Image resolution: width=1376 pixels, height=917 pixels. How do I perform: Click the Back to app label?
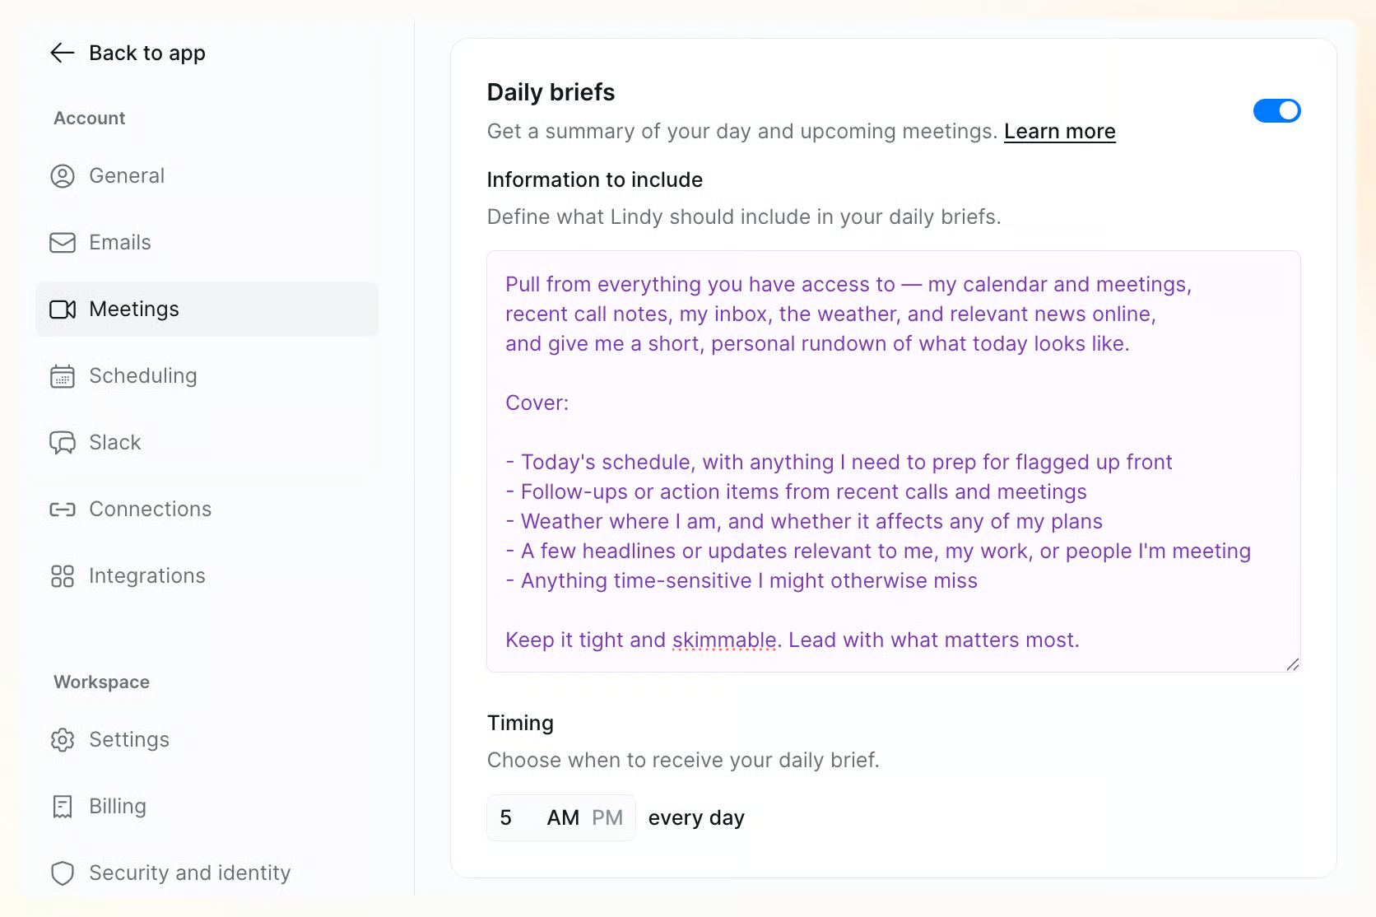click(x=147, y=54)
